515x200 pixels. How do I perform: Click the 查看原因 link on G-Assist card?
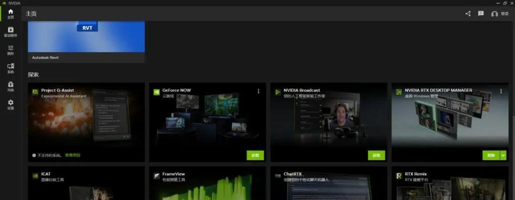point(73,155)
